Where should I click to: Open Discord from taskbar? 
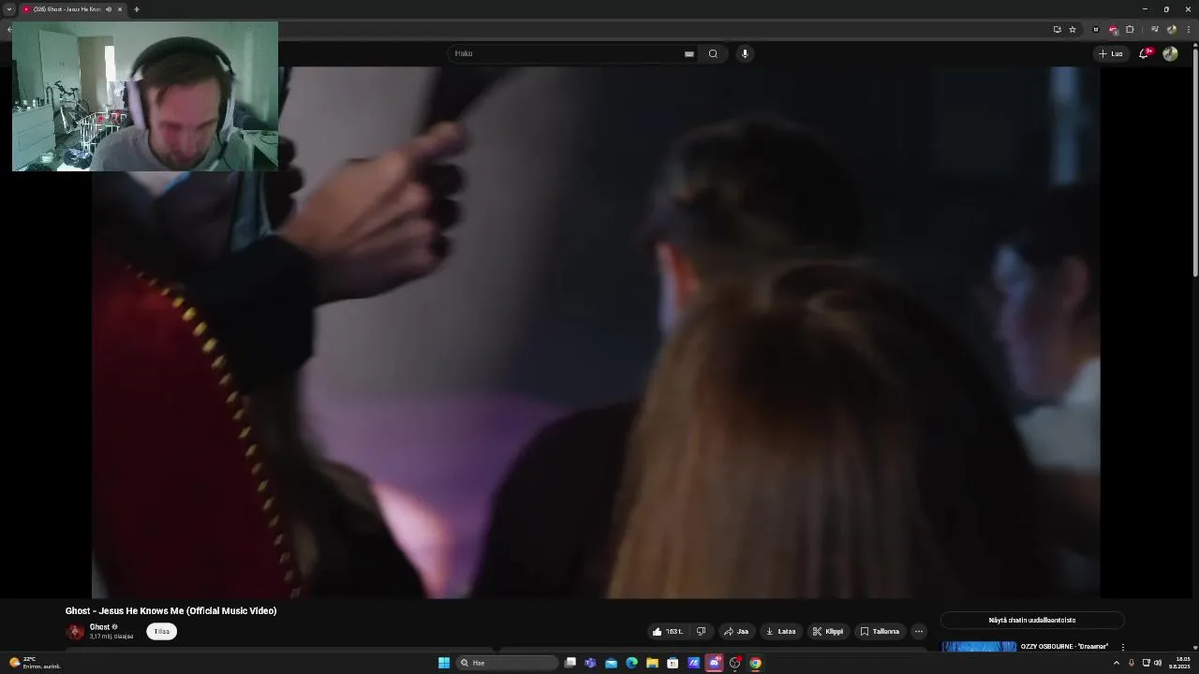coord(714,663)
